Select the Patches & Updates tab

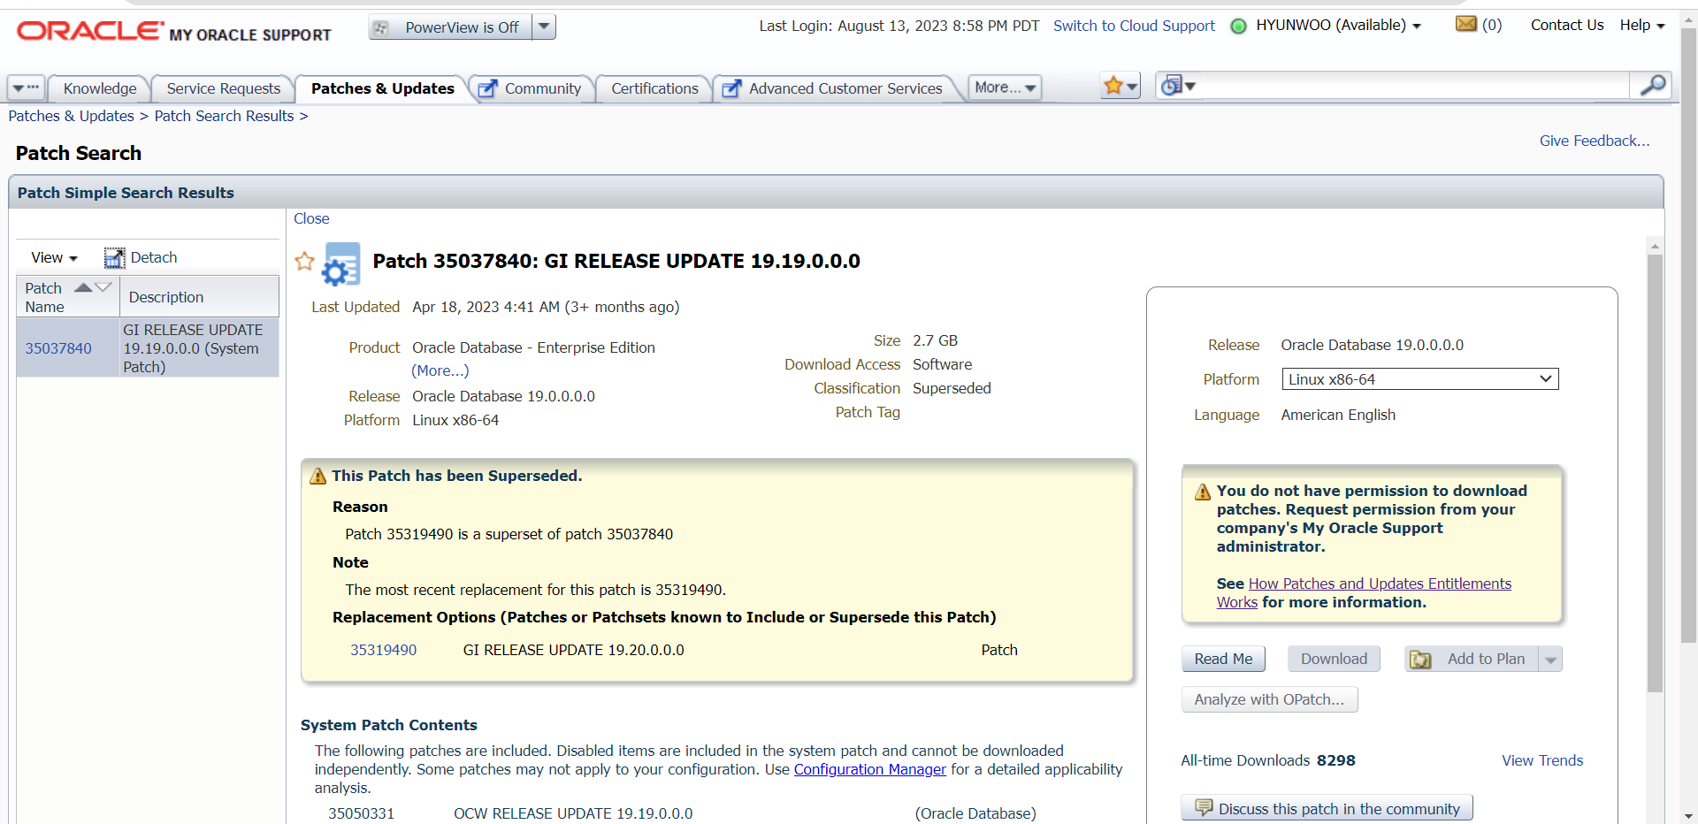pyautogui.click(x=382, y=88)
